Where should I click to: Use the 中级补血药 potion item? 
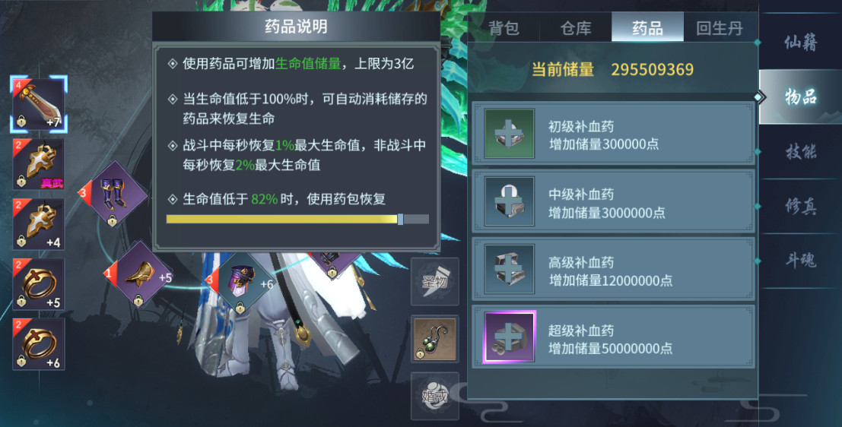click(613, 201)
